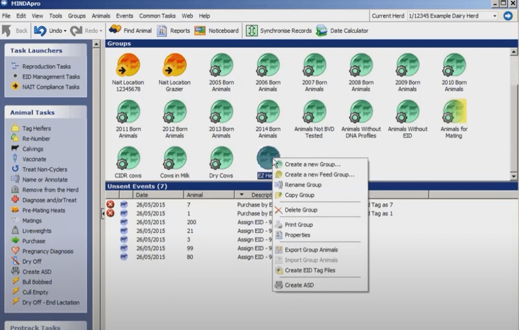This screenshot has height=330, width=519.
Task: Open EID Management Tasks launcher
Action: [46, 77]
